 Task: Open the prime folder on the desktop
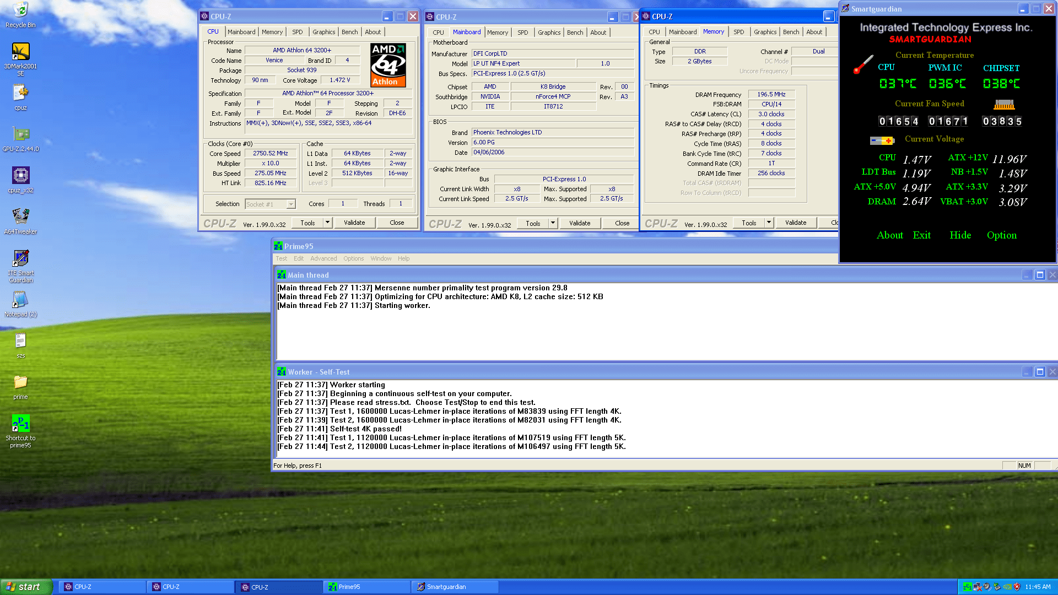tap(20, 382)
